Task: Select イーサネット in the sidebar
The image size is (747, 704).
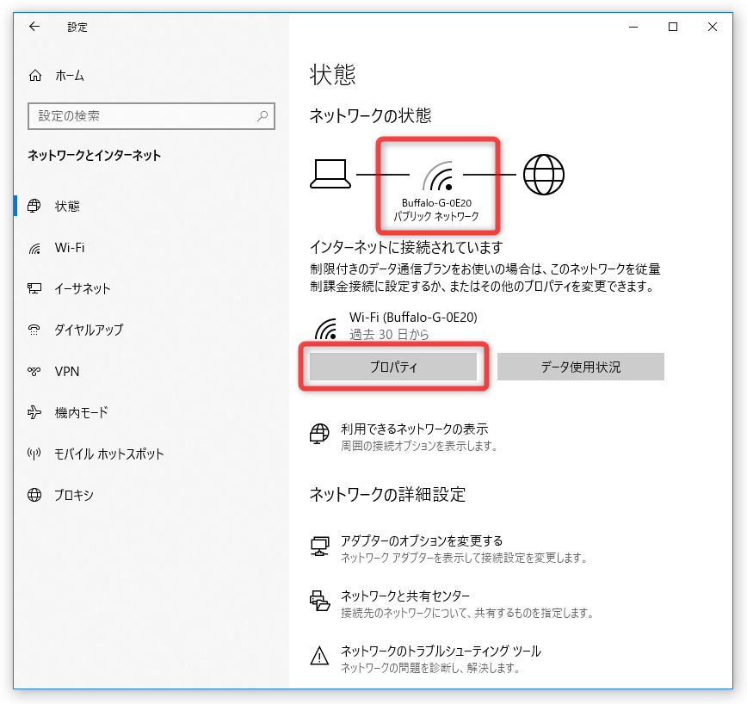Action: pyautogui.click(x=83, y=288)
